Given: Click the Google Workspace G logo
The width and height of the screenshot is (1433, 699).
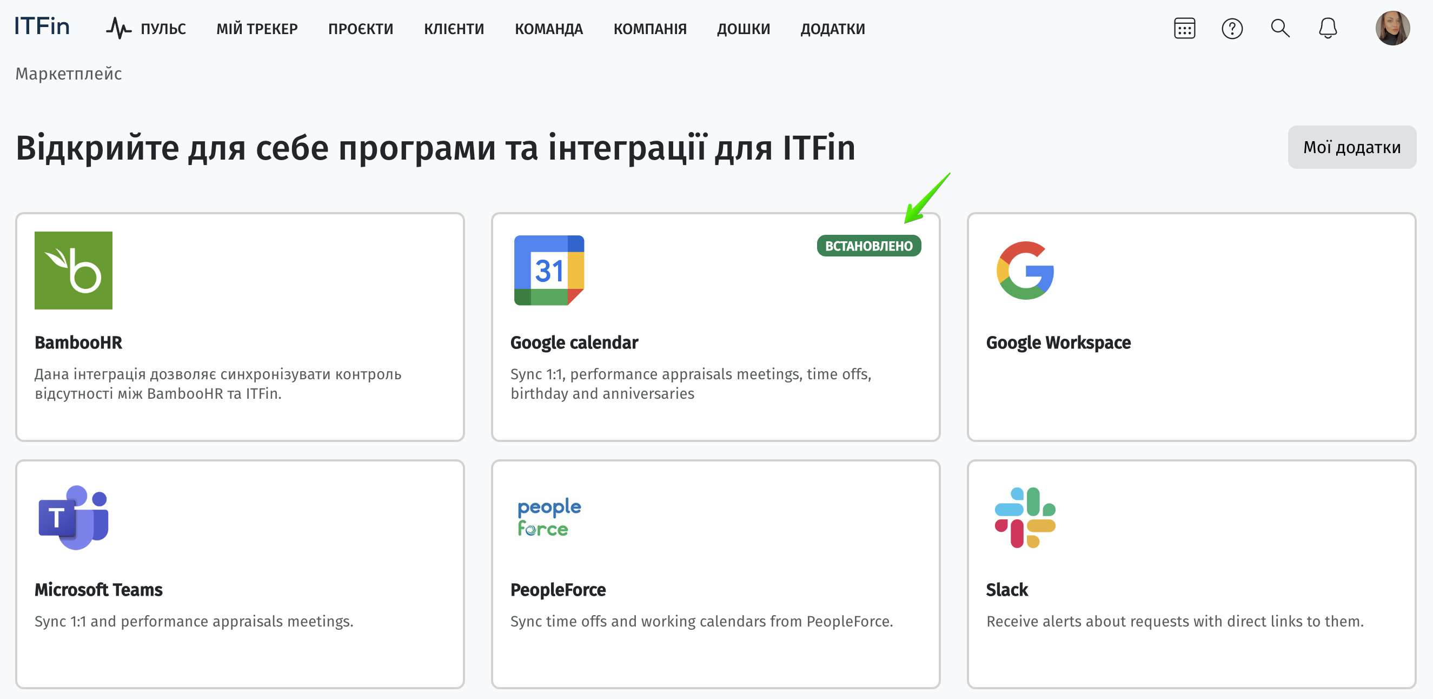Looking at the screenshot, I should point(1025,271).
